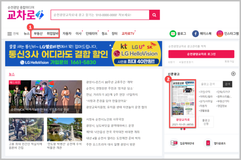Click the 비밀번호찾기 link

(186, 62)
